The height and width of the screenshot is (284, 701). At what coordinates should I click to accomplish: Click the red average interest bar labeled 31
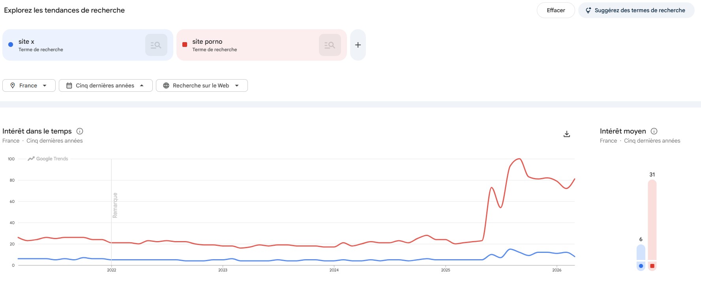[652, 220]
